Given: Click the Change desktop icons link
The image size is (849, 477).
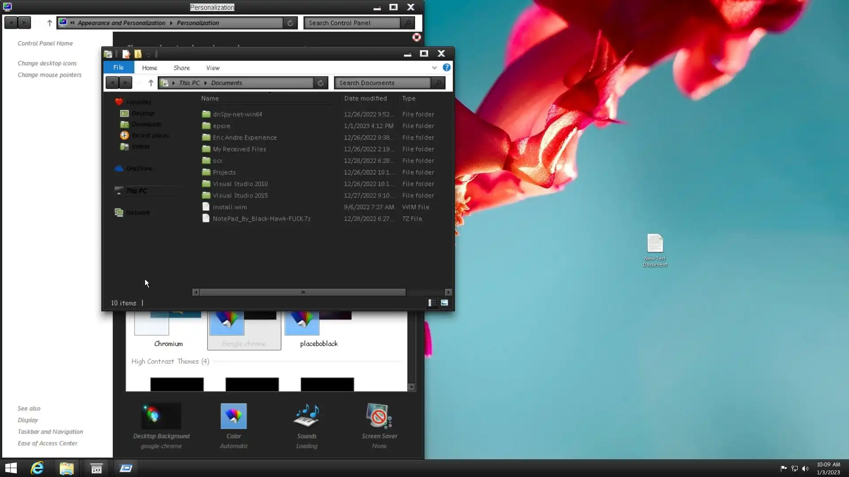Looking at the screenshot, I should coord(47,64).
